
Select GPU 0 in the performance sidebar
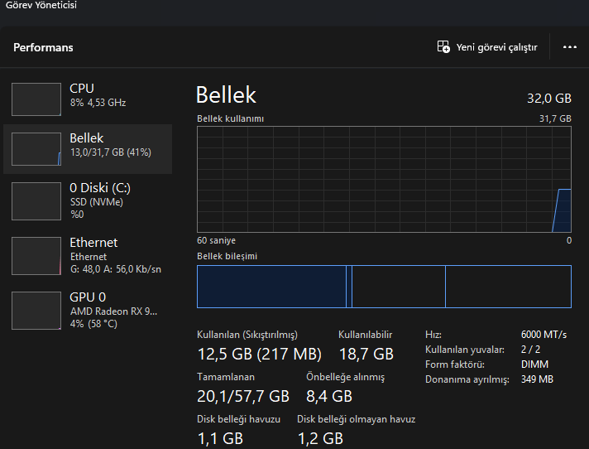[88, 310]
